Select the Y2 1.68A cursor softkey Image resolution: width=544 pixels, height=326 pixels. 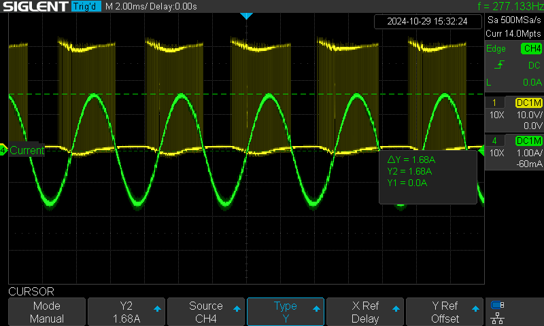click(126, 312)
